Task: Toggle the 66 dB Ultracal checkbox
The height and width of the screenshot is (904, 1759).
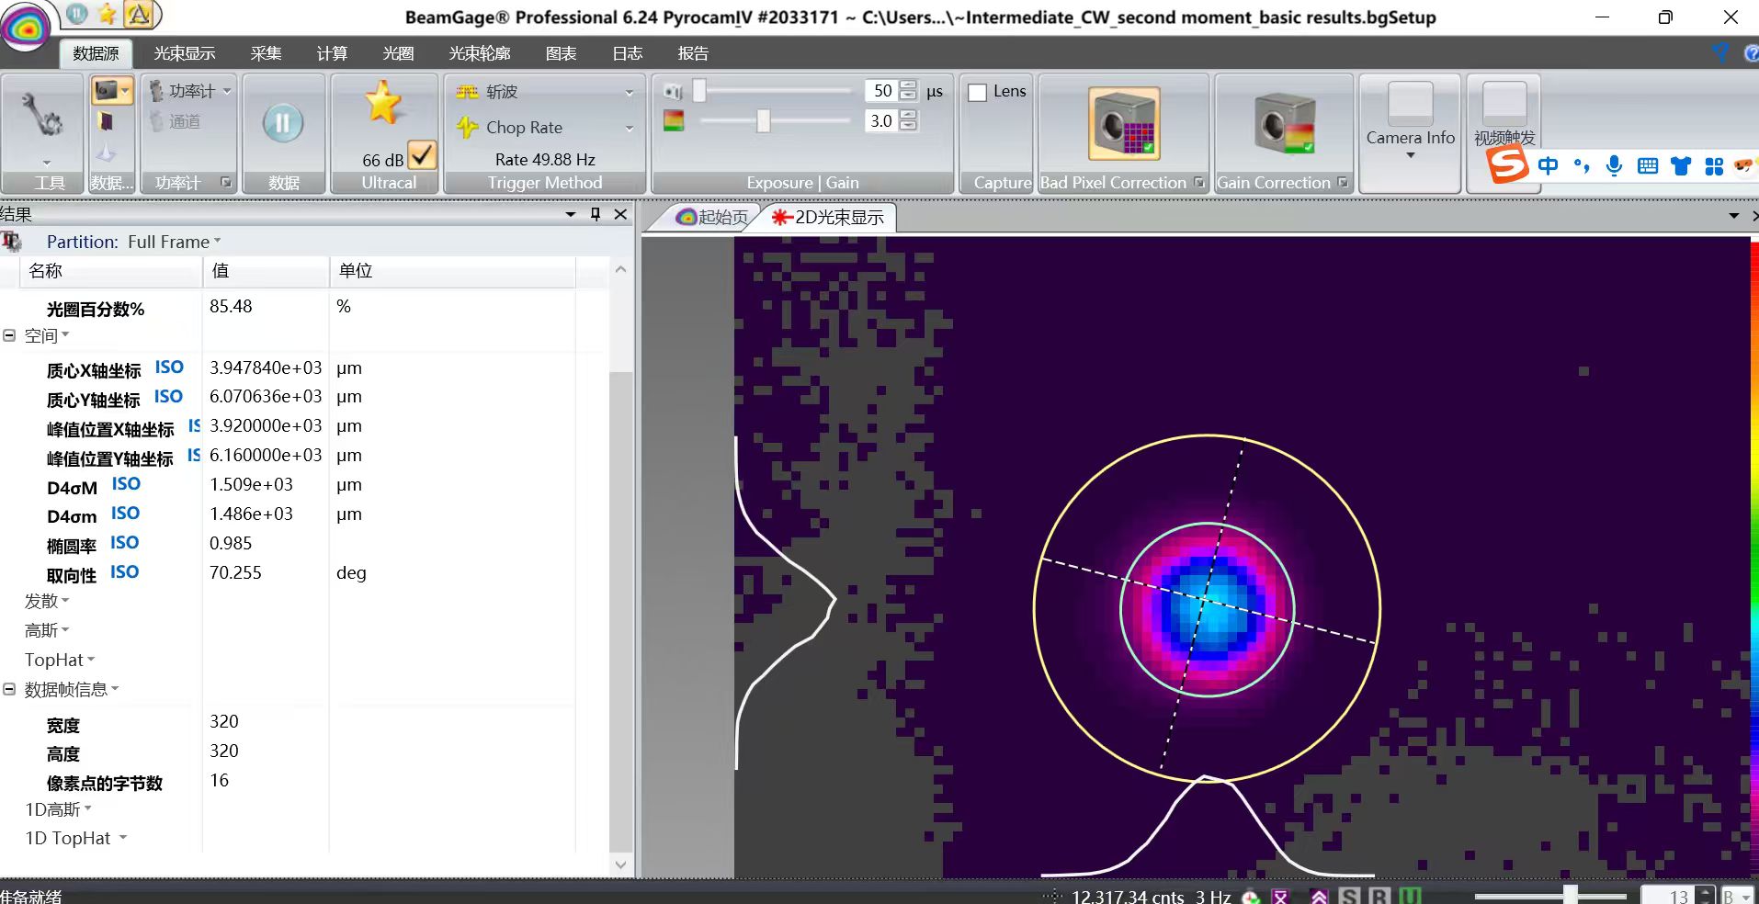Action: tap(422, 155)
